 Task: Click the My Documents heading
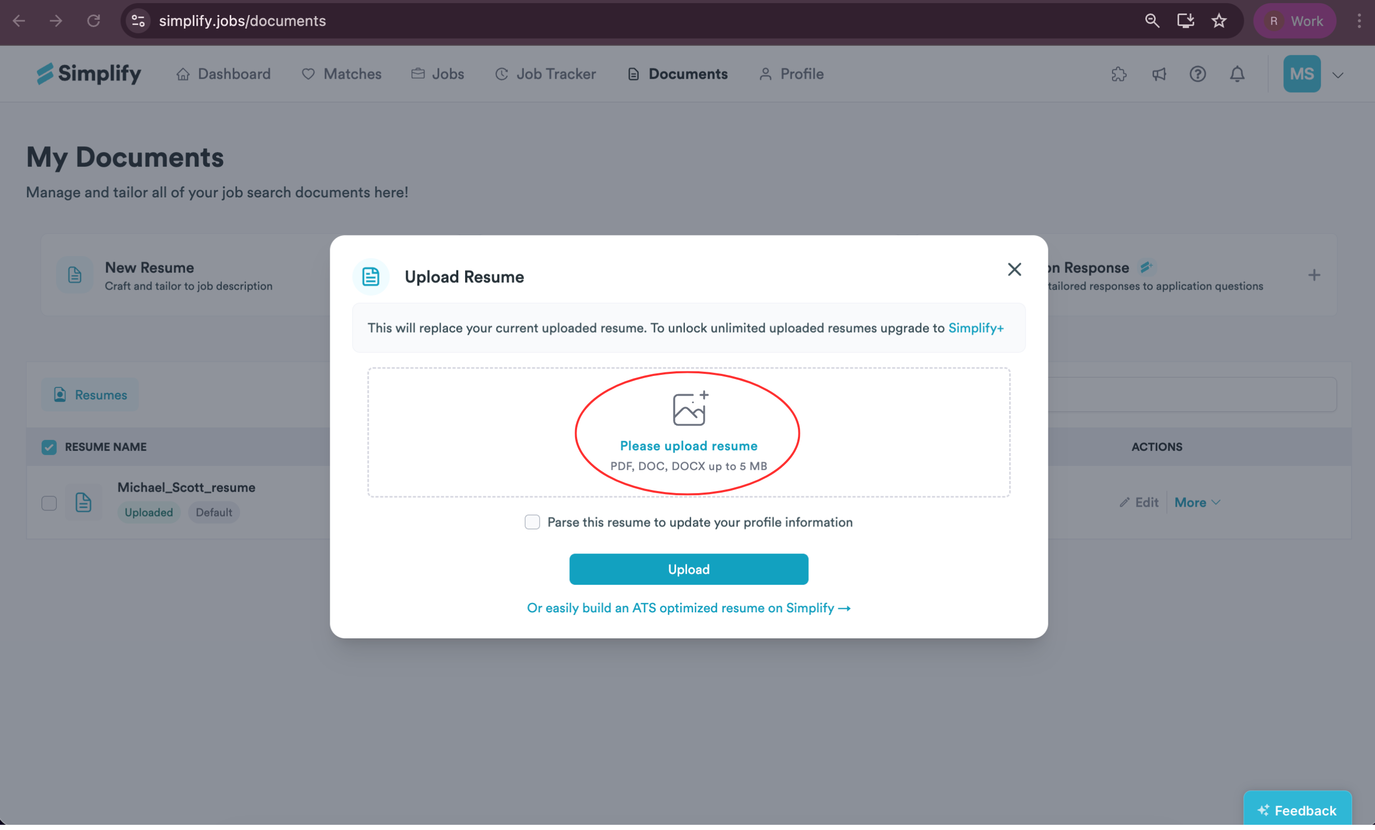[125, 157]
